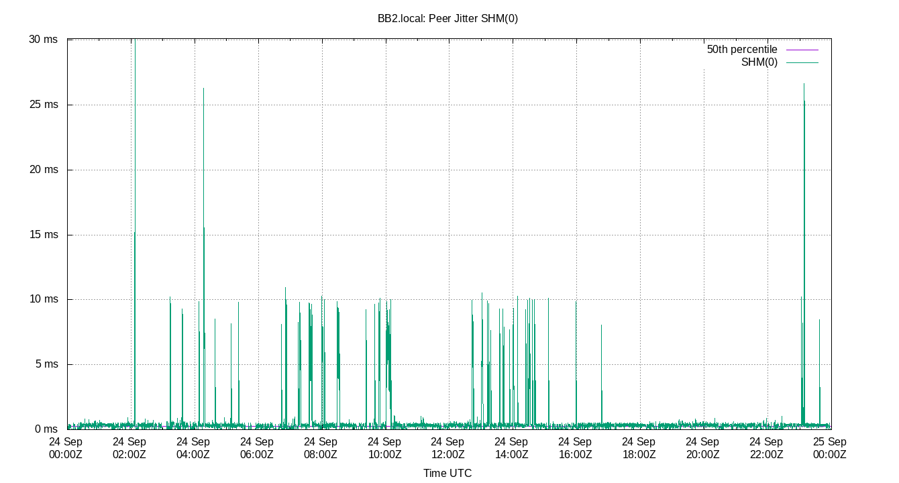Screen dimensions: 899x483
Task: Click the '24 Sep 02:00Z' x-axis label
Action: (x=129, y=448)
